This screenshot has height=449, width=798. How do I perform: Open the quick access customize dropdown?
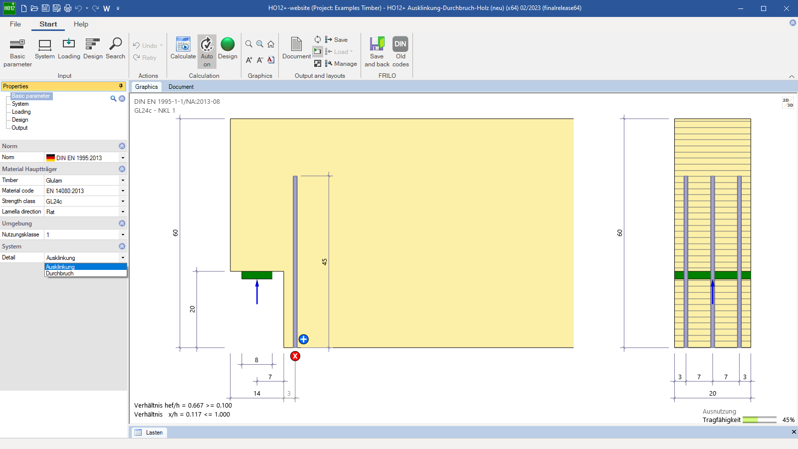click(x=118, y=8)
